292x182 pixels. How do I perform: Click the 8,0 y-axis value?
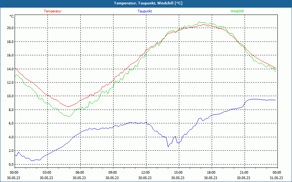point(11,110)
